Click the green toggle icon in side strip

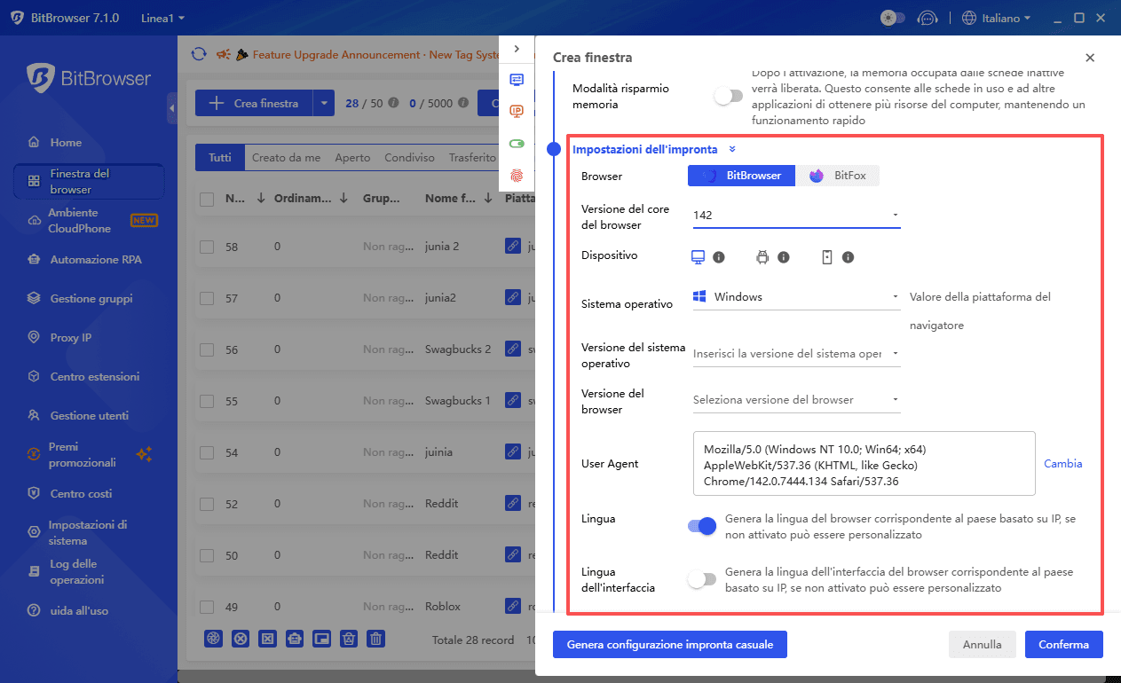[x=517, y=143]
